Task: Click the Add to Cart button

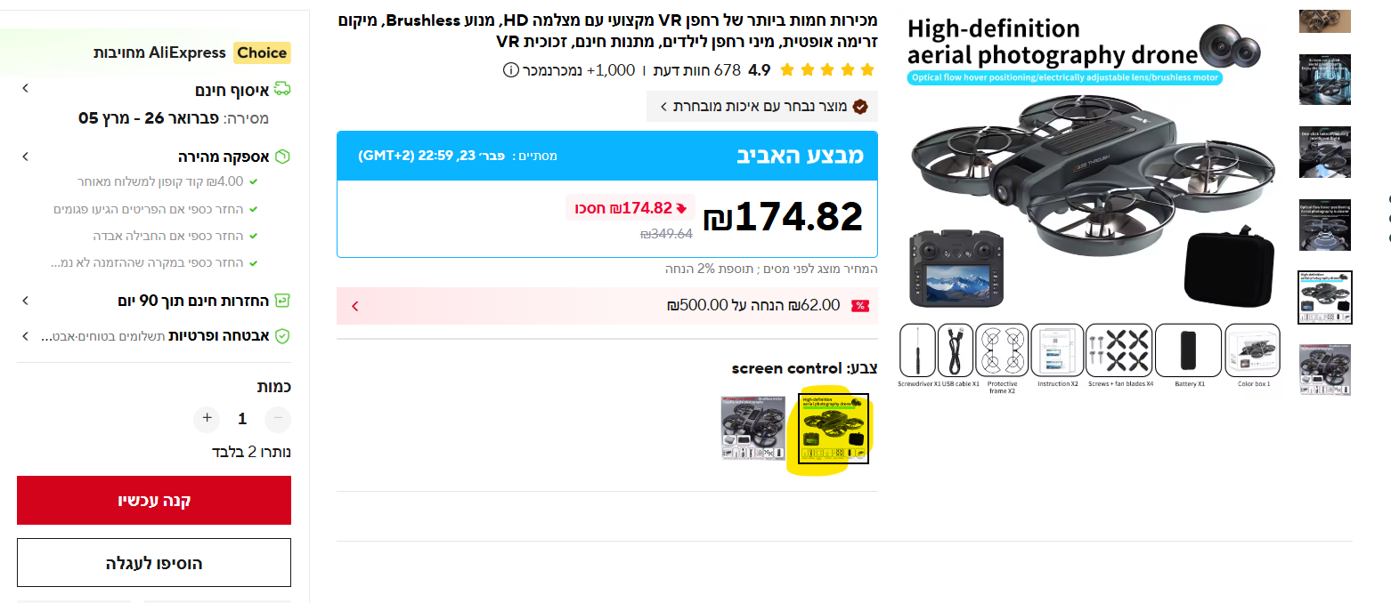Action: coord(154,563)
